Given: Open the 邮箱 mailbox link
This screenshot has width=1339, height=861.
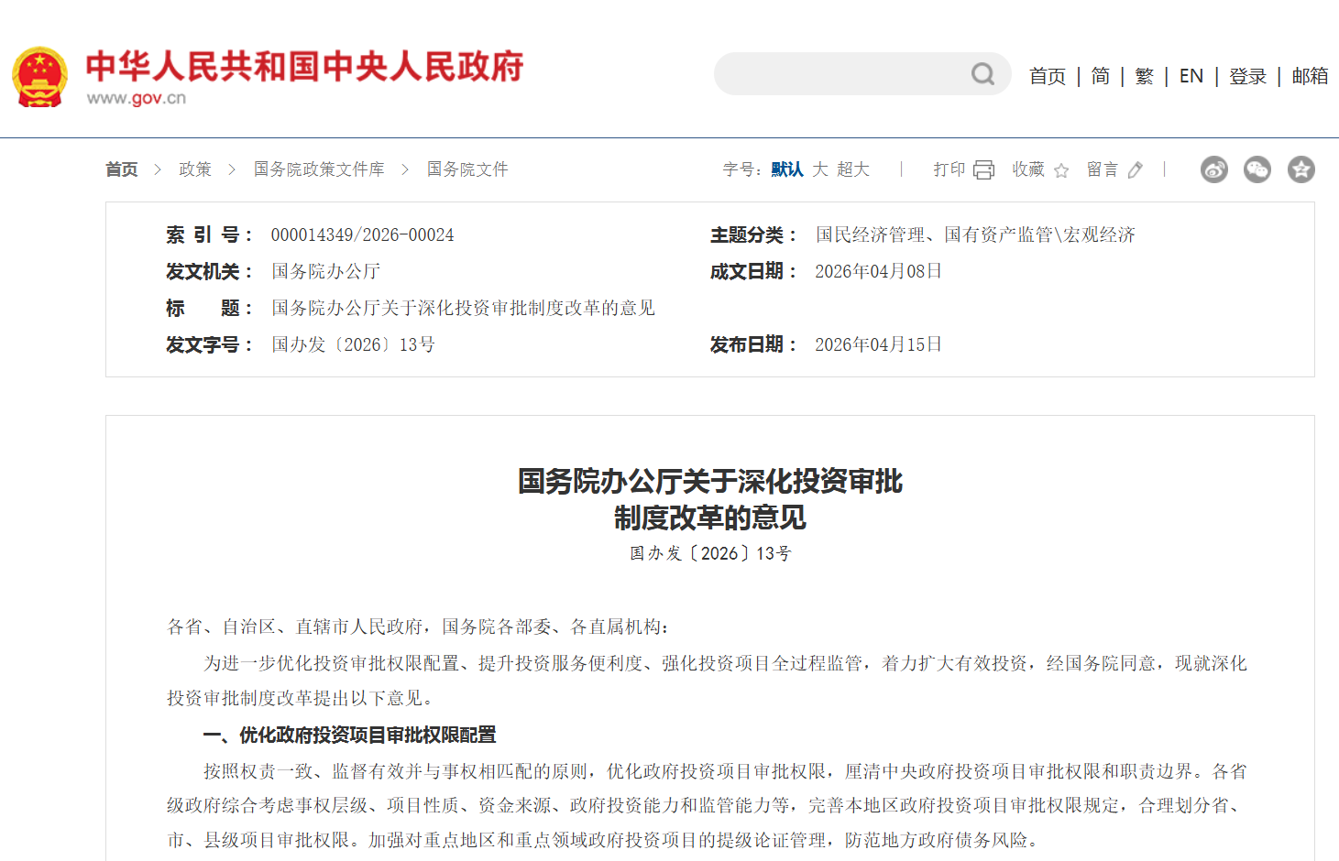Looking at the screenshot, I should pyautogui.click(x=1310, y=76).
